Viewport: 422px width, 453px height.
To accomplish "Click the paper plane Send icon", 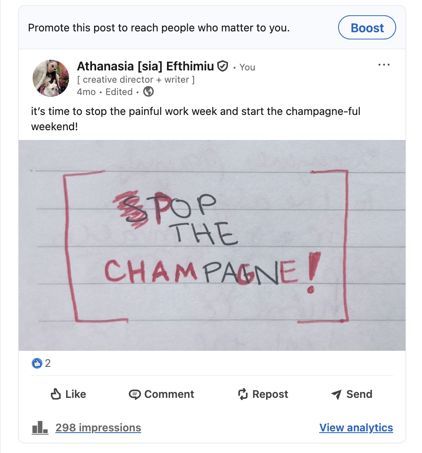I will click(x=336, y=394).
